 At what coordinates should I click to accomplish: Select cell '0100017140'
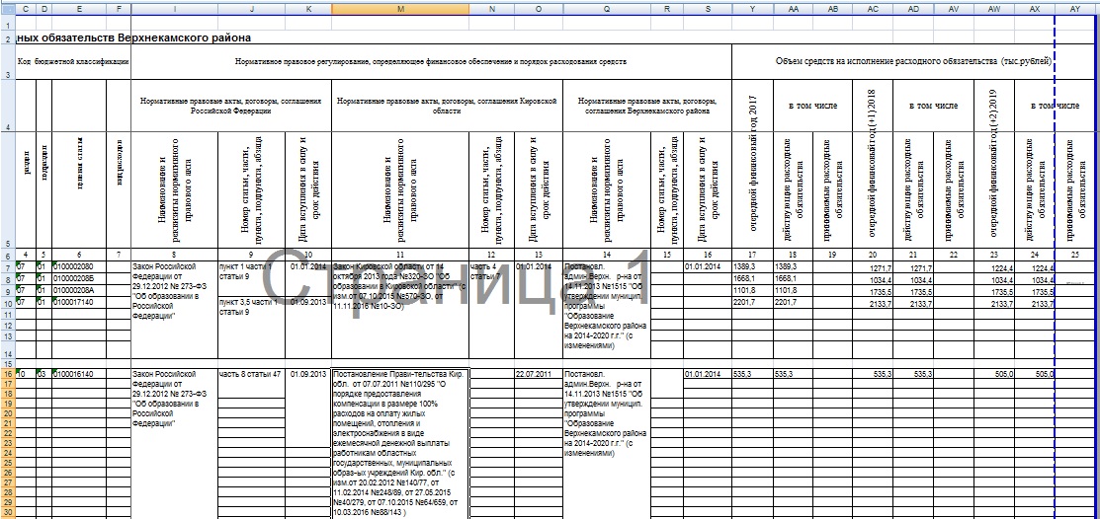(x=79, y=302)
